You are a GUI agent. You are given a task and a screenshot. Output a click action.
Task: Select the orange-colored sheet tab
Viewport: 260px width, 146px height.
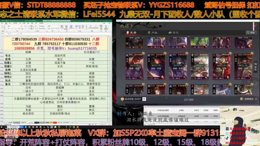coord(51,123)
